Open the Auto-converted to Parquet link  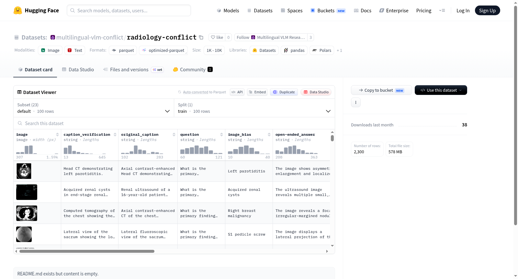(204, 92)
